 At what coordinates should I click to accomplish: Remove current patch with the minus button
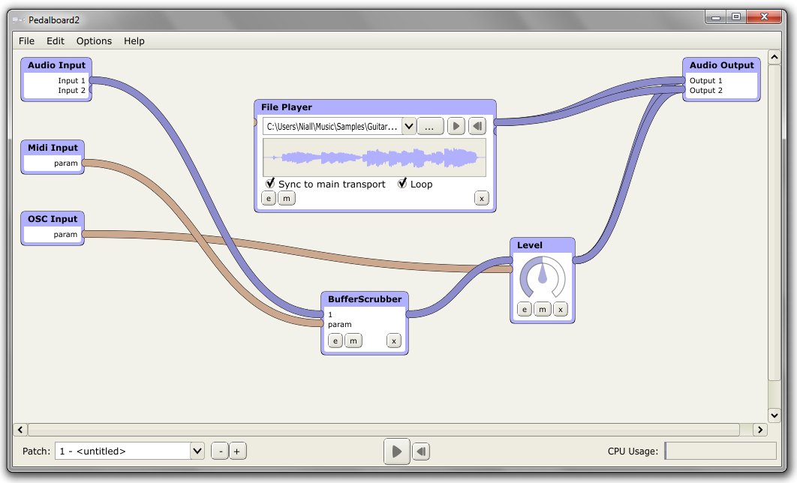pos(220,451)
